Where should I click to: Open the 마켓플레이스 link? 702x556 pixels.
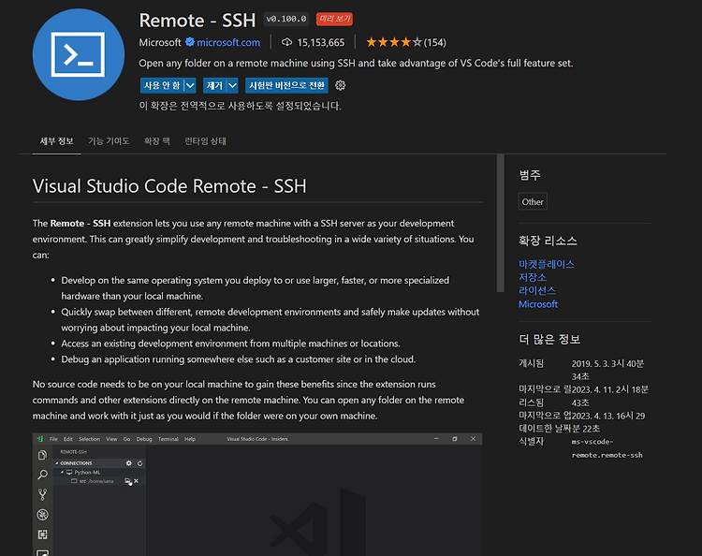pyautogui.click(x=547, y=264)
